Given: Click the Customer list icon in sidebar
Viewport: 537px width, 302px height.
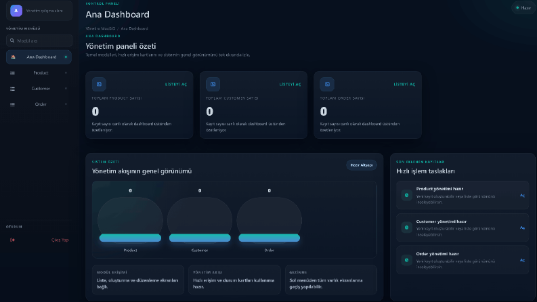Looking at the screenshot, I should [x=12, y=89].
